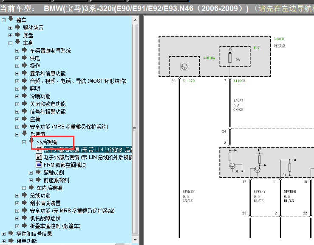Click the arrow icon beside 零件和信号信息
Screen dimensions: 314x245
click(11, 233)
